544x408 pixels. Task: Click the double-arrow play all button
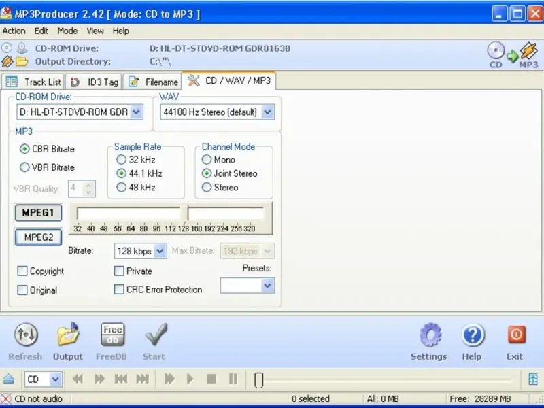[x=169, y=379]
